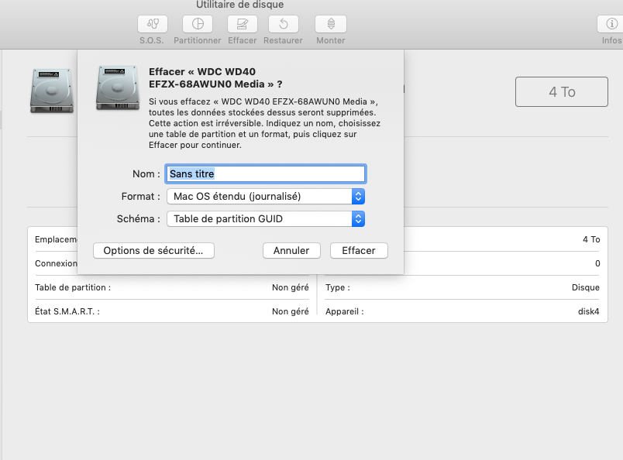Viewport: 623px width, 460px height.
Task: Click the Nom field containing "Sans titre"
Action: click(266, 174)
